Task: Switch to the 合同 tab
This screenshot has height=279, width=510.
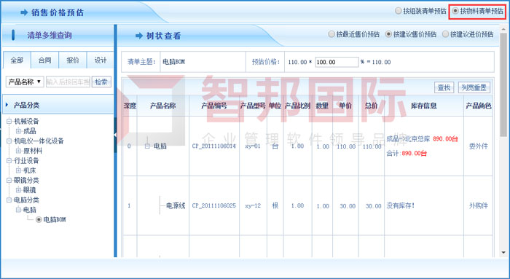Action: 45,60
